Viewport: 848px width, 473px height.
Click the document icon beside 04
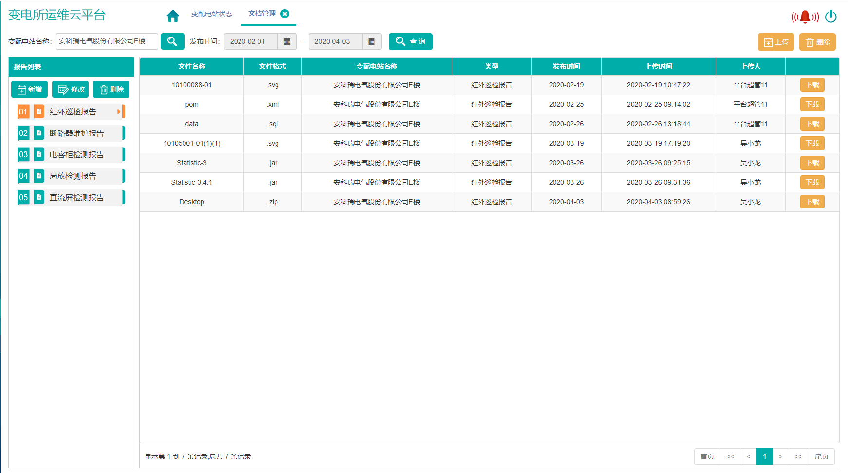39,176
